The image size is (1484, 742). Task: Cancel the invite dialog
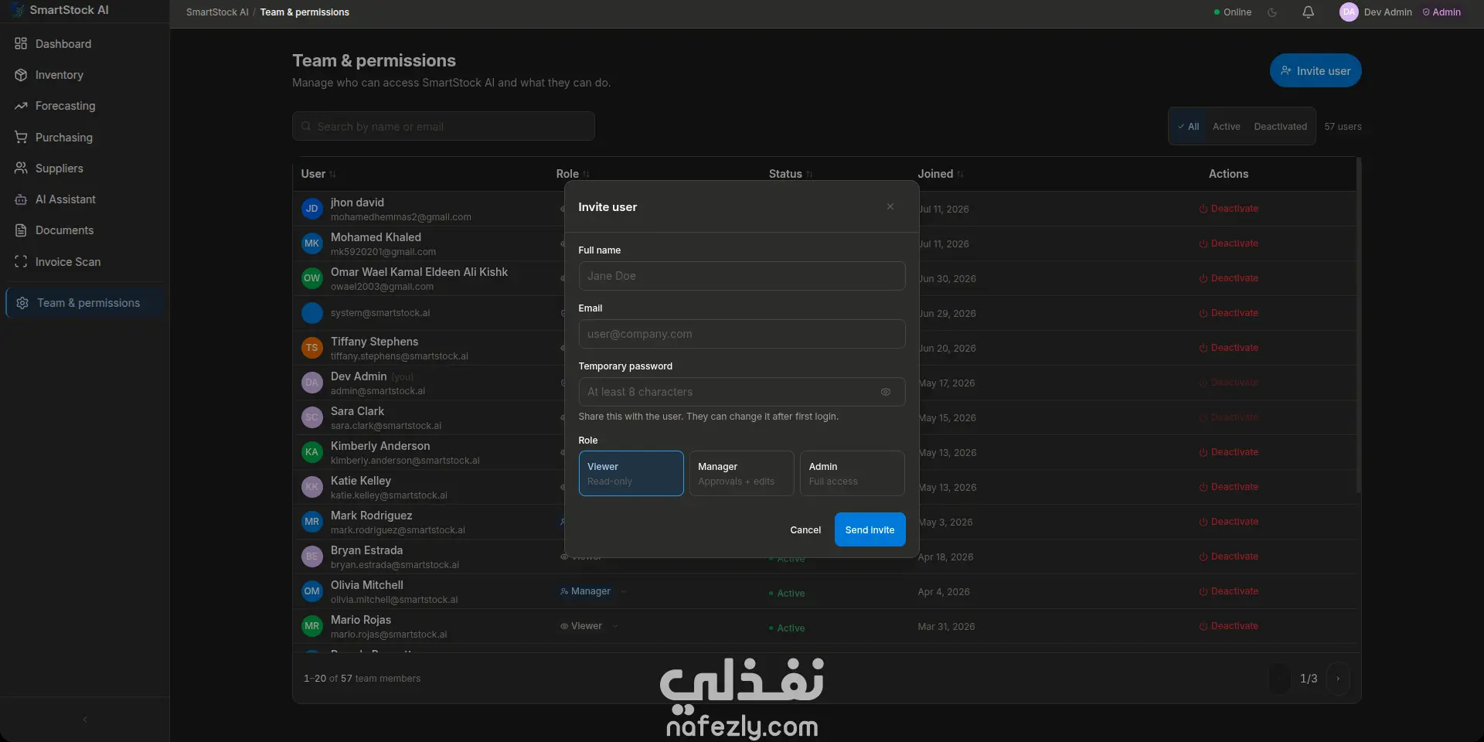(805, 529)
